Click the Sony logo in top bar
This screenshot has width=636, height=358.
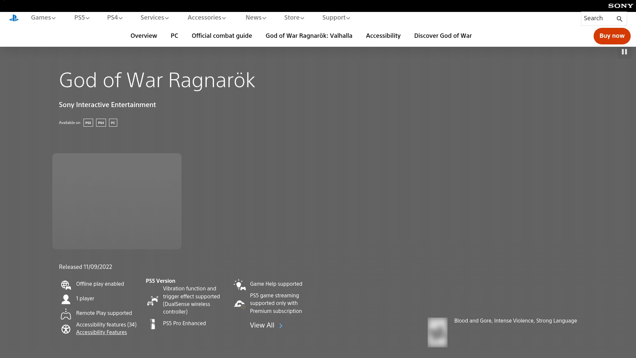click(620, 6)
